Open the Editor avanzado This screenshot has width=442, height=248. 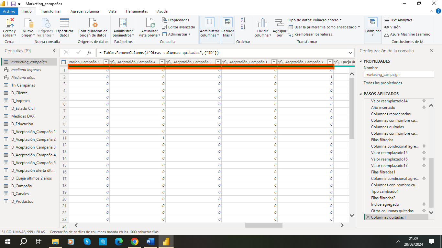coord(178,27)
